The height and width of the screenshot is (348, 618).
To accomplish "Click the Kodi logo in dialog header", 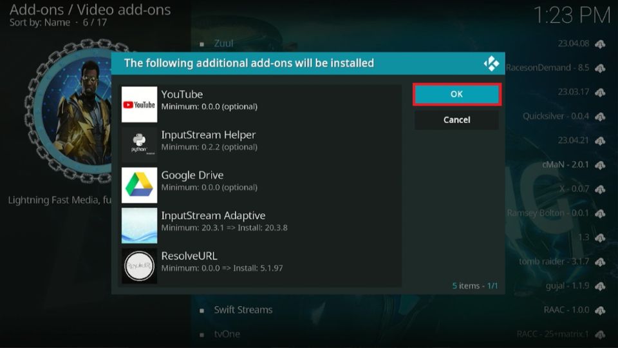I will coord(491,64).
